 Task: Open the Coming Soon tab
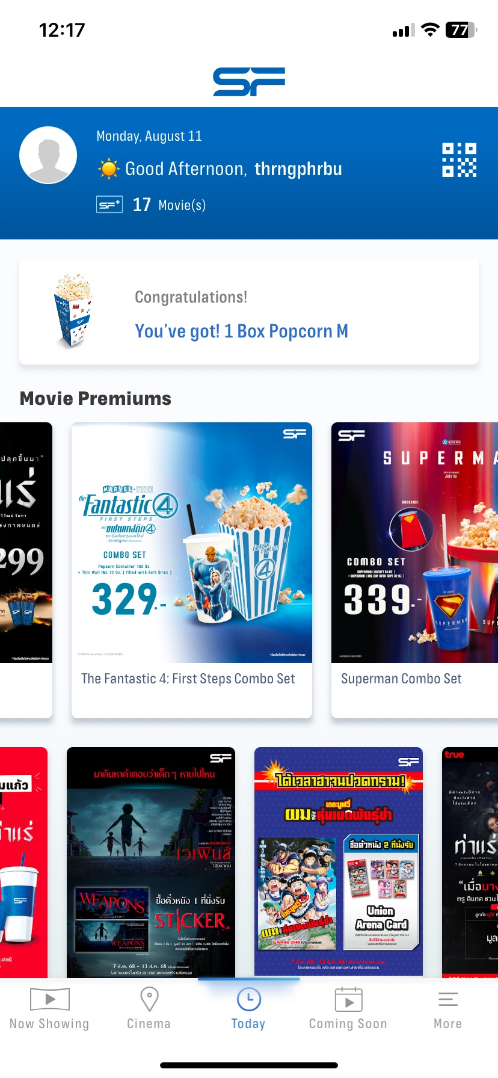pyautogui.click(x=348, y=1009)
